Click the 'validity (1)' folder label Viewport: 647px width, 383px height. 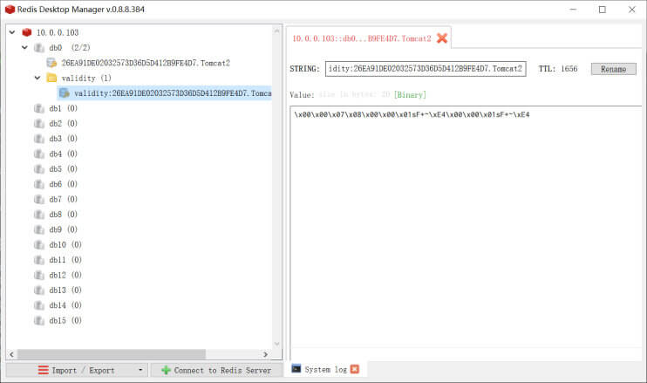pos(86,78)
